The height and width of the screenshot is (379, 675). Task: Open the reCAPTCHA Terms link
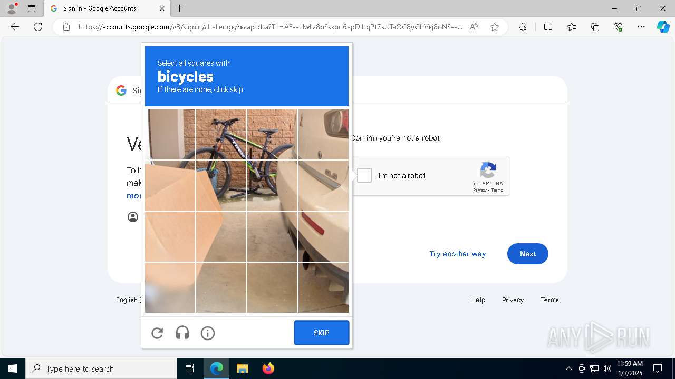[x=497, y=190]
